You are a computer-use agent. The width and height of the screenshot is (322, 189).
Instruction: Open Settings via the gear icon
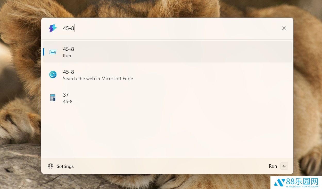pyautogui.click(x=51, y=166)
